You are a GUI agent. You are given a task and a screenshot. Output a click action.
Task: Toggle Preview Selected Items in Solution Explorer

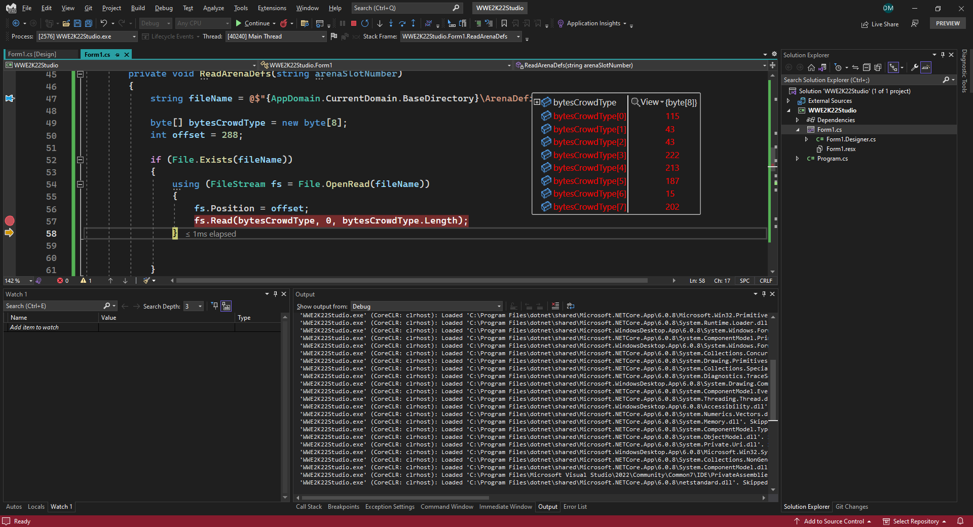926,67
